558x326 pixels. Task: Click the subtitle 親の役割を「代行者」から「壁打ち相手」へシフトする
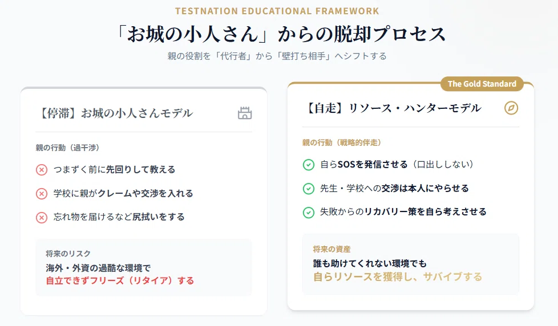[x=277, y=56]
